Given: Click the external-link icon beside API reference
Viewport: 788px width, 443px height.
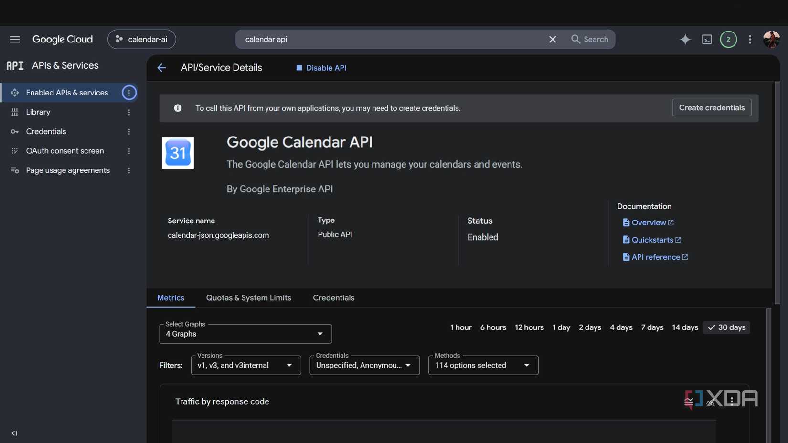Looking at the screenshot, I should (685, 257).
